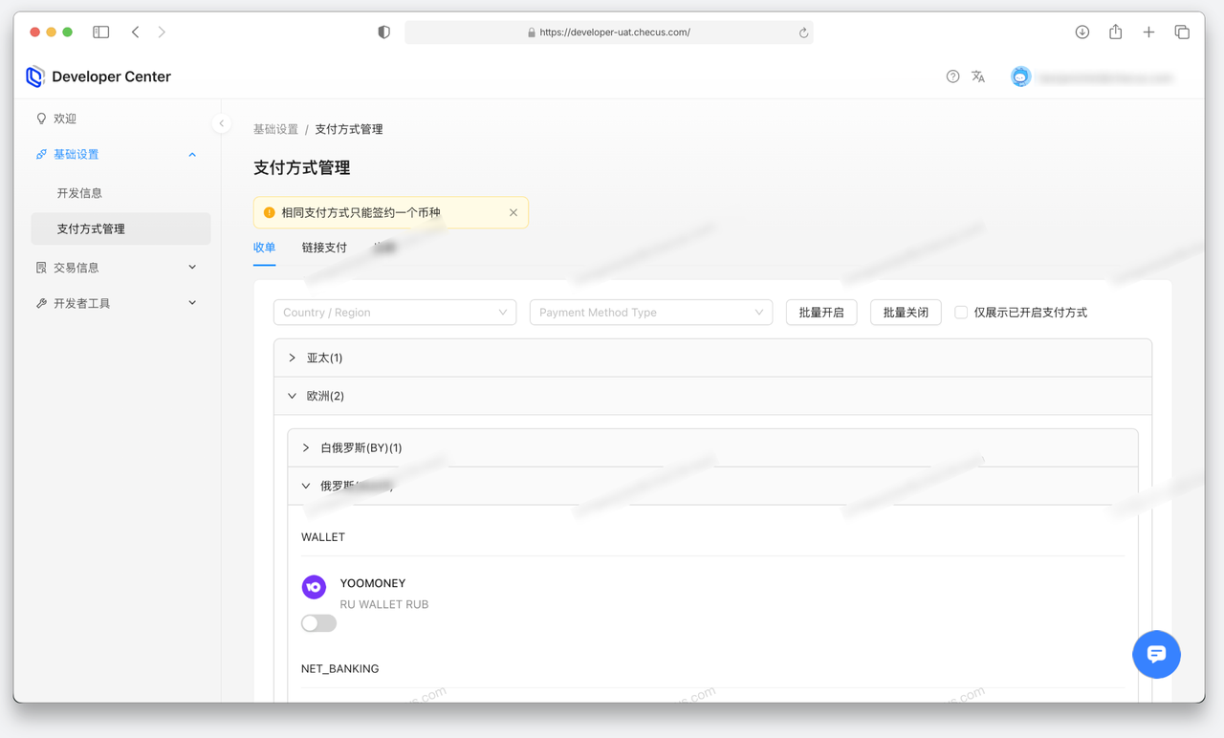Open Safari downloads icon

[x=1082, y=33]
